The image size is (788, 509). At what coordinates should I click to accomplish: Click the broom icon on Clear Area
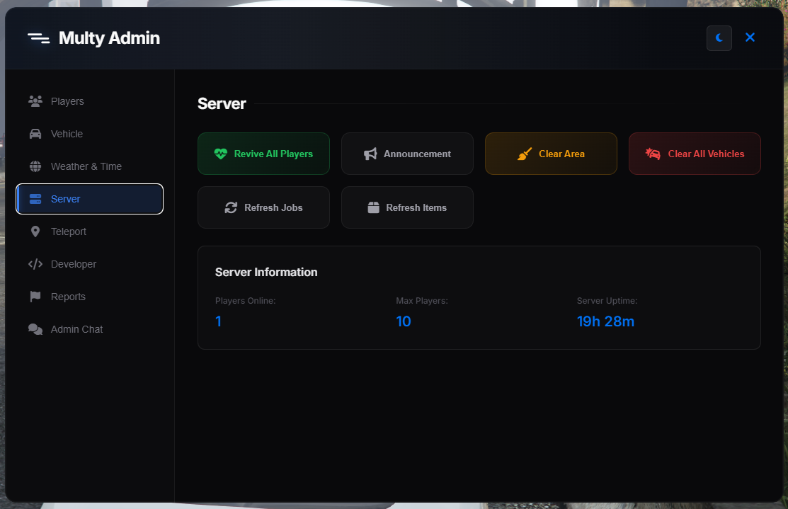[x=524, y=154]
